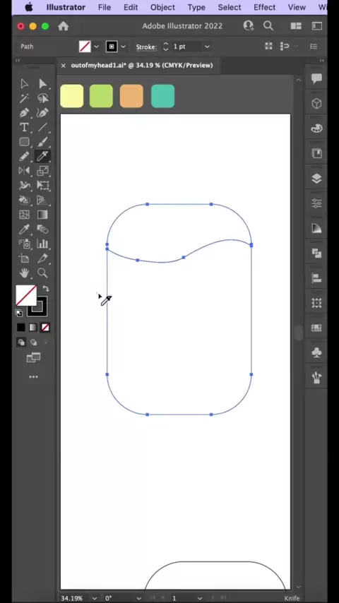Open the fill color dropdown arrow
339x603 pixels.
[96, 47]
